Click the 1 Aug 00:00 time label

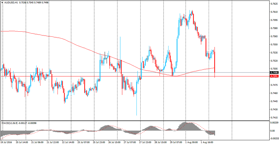pyautogui.click(x=191, y=142)
